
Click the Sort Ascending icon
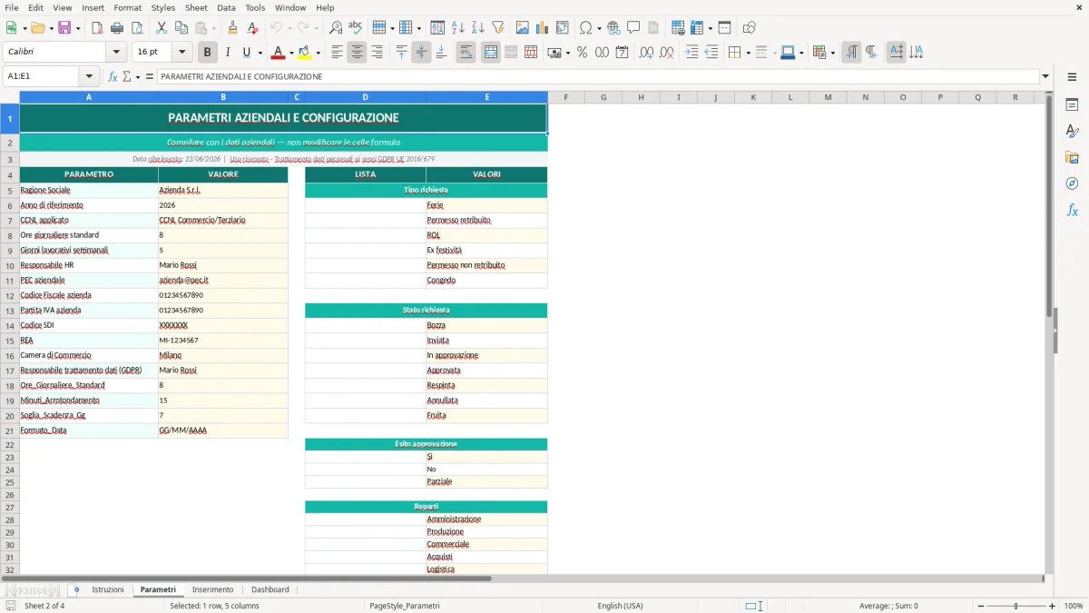coord(457,28)
